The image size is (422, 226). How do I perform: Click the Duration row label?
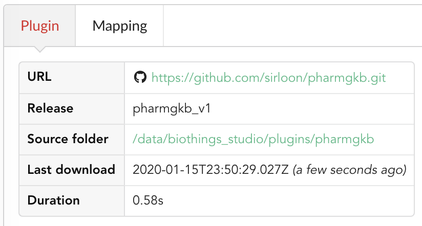pyautogui.click(x=54, y=200)
